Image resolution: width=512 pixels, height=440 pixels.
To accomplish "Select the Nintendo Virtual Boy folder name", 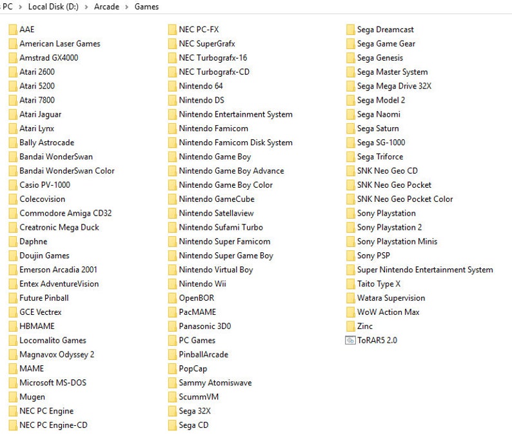I will tap(216, 270).
